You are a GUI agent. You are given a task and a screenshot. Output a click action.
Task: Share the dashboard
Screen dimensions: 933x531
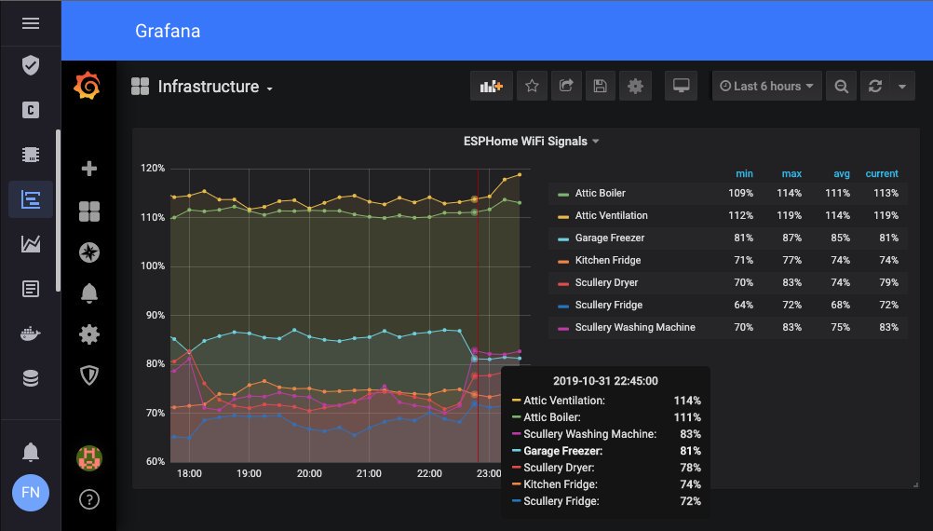point(566,87)
